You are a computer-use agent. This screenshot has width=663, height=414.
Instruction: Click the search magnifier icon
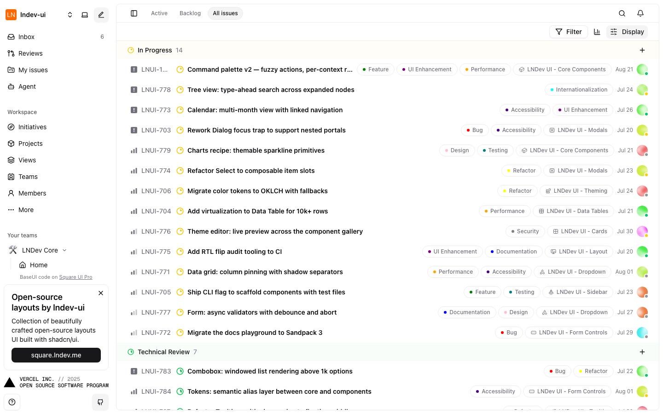tap(622, 13)
